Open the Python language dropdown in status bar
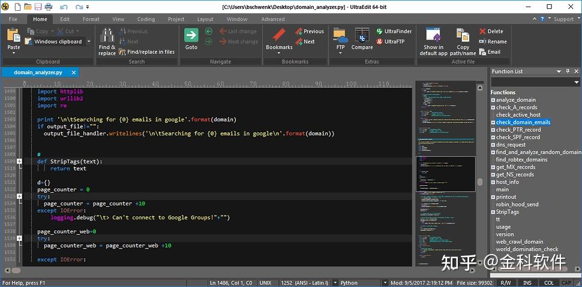 tap(384, 282)
